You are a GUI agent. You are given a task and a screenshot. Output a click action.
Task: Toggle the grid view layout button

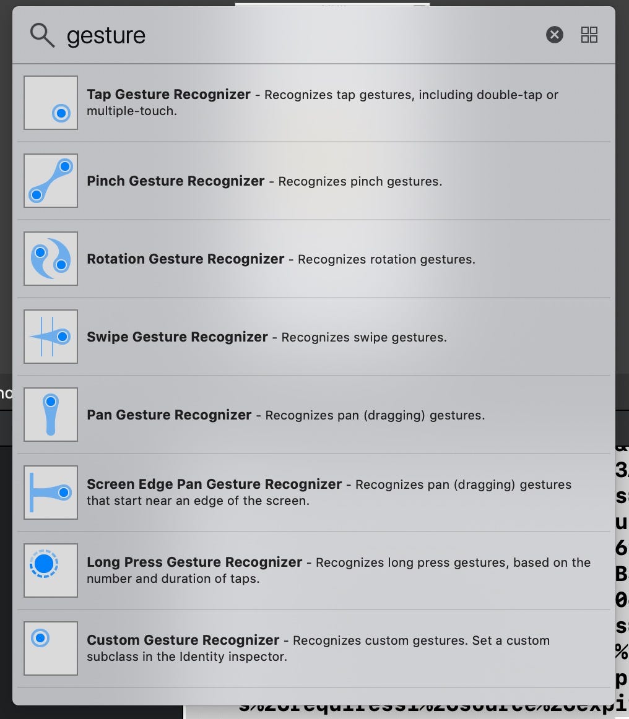(x=589, y=35)
